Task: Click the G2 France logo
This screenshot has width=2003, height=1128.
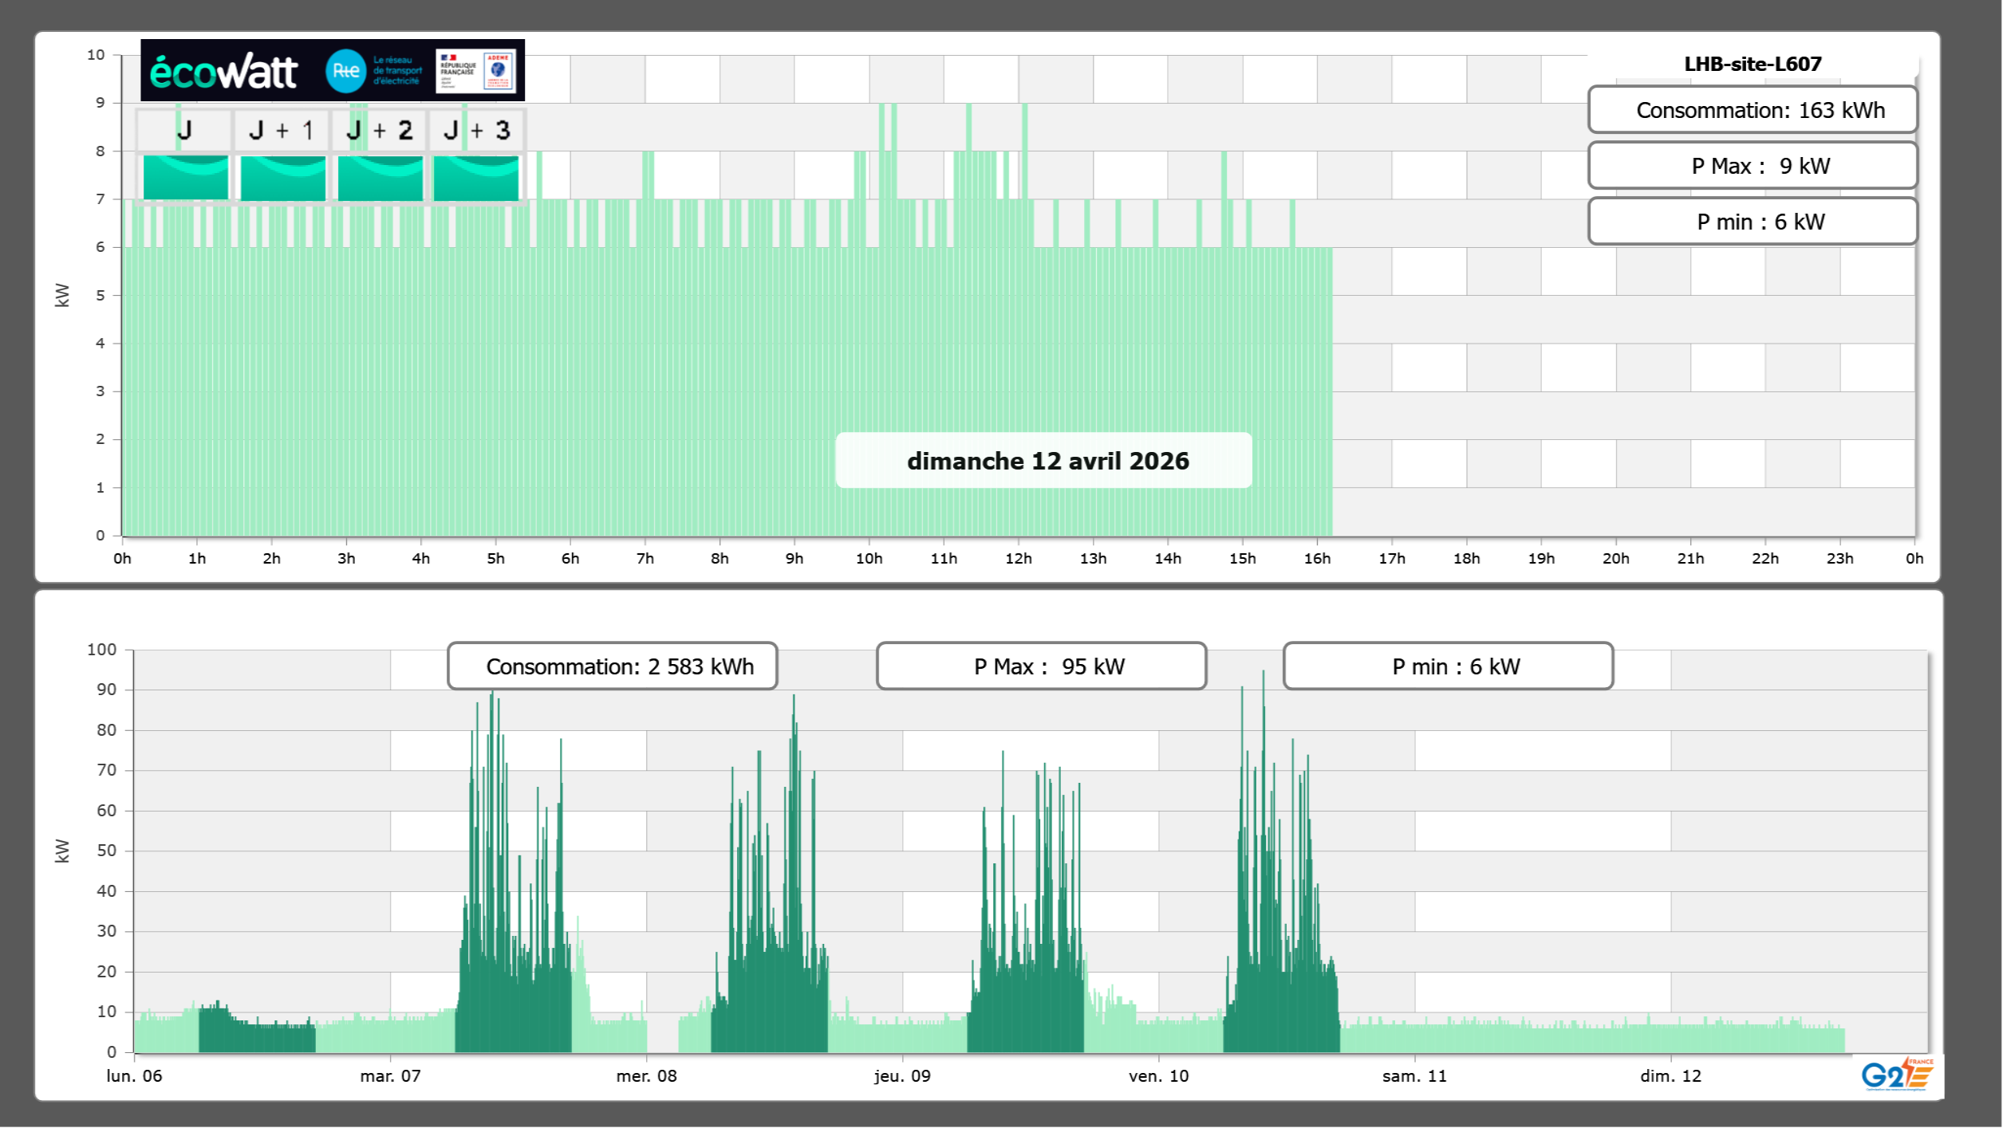Action: point(1896,1075)
